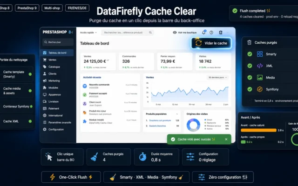This screenshot has height=186, width=298.
Task: Click the magnifier icon in the top search bar
Action: (x=150, y=33)
